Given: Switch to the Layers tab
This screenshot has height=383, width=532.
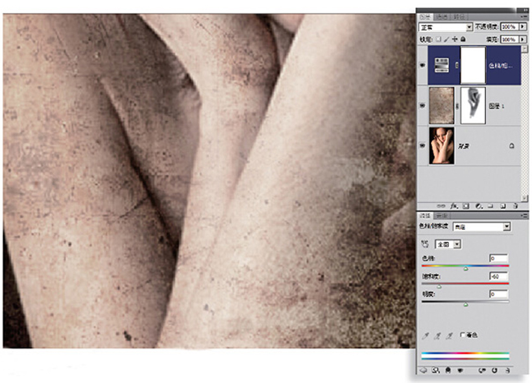Looking at the screenshot, I should [x=425, y=17].
